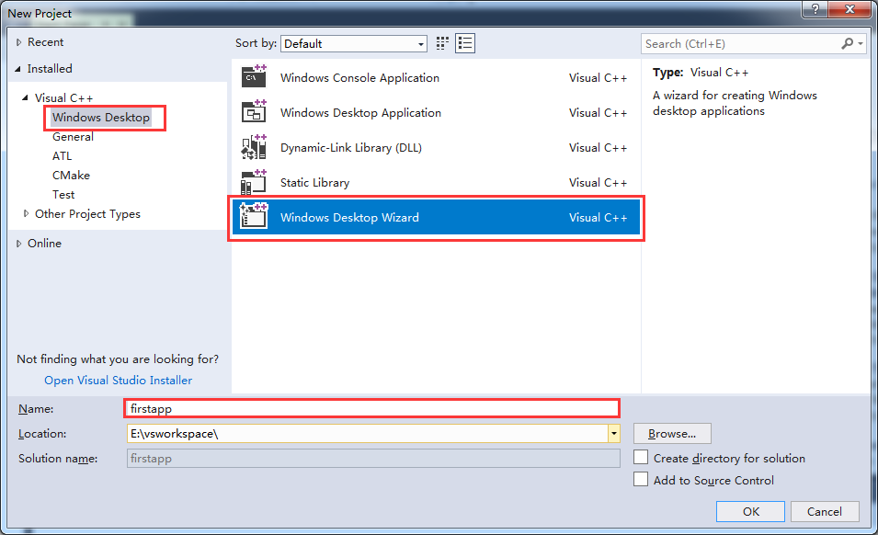Click the Help icon in title bar
The image size is (878, 535).
click(x=815, y=10)
